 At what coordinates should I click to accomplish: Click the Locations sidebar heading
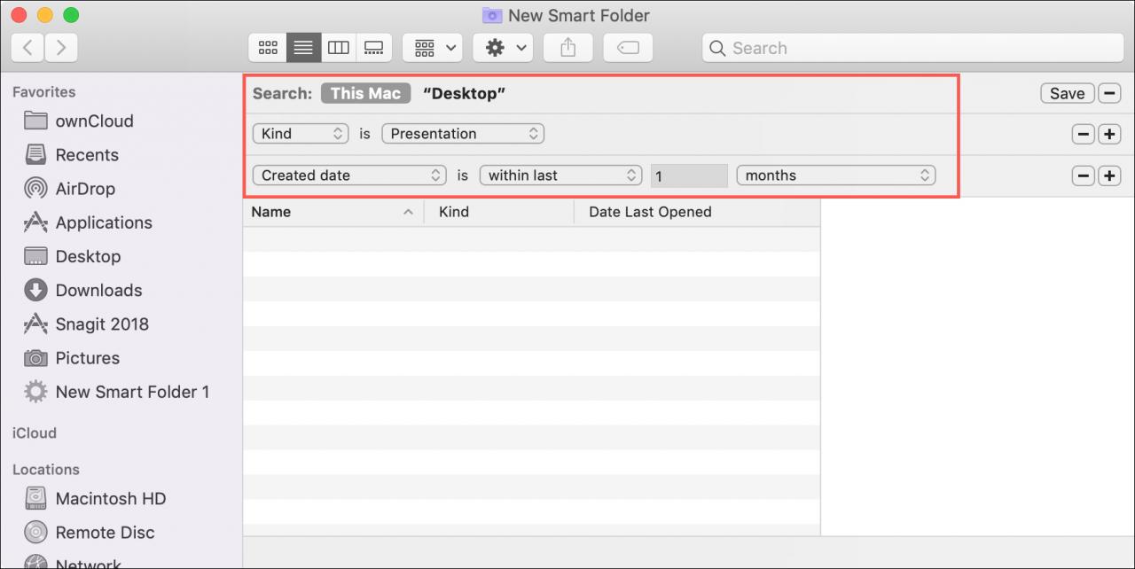46,470
